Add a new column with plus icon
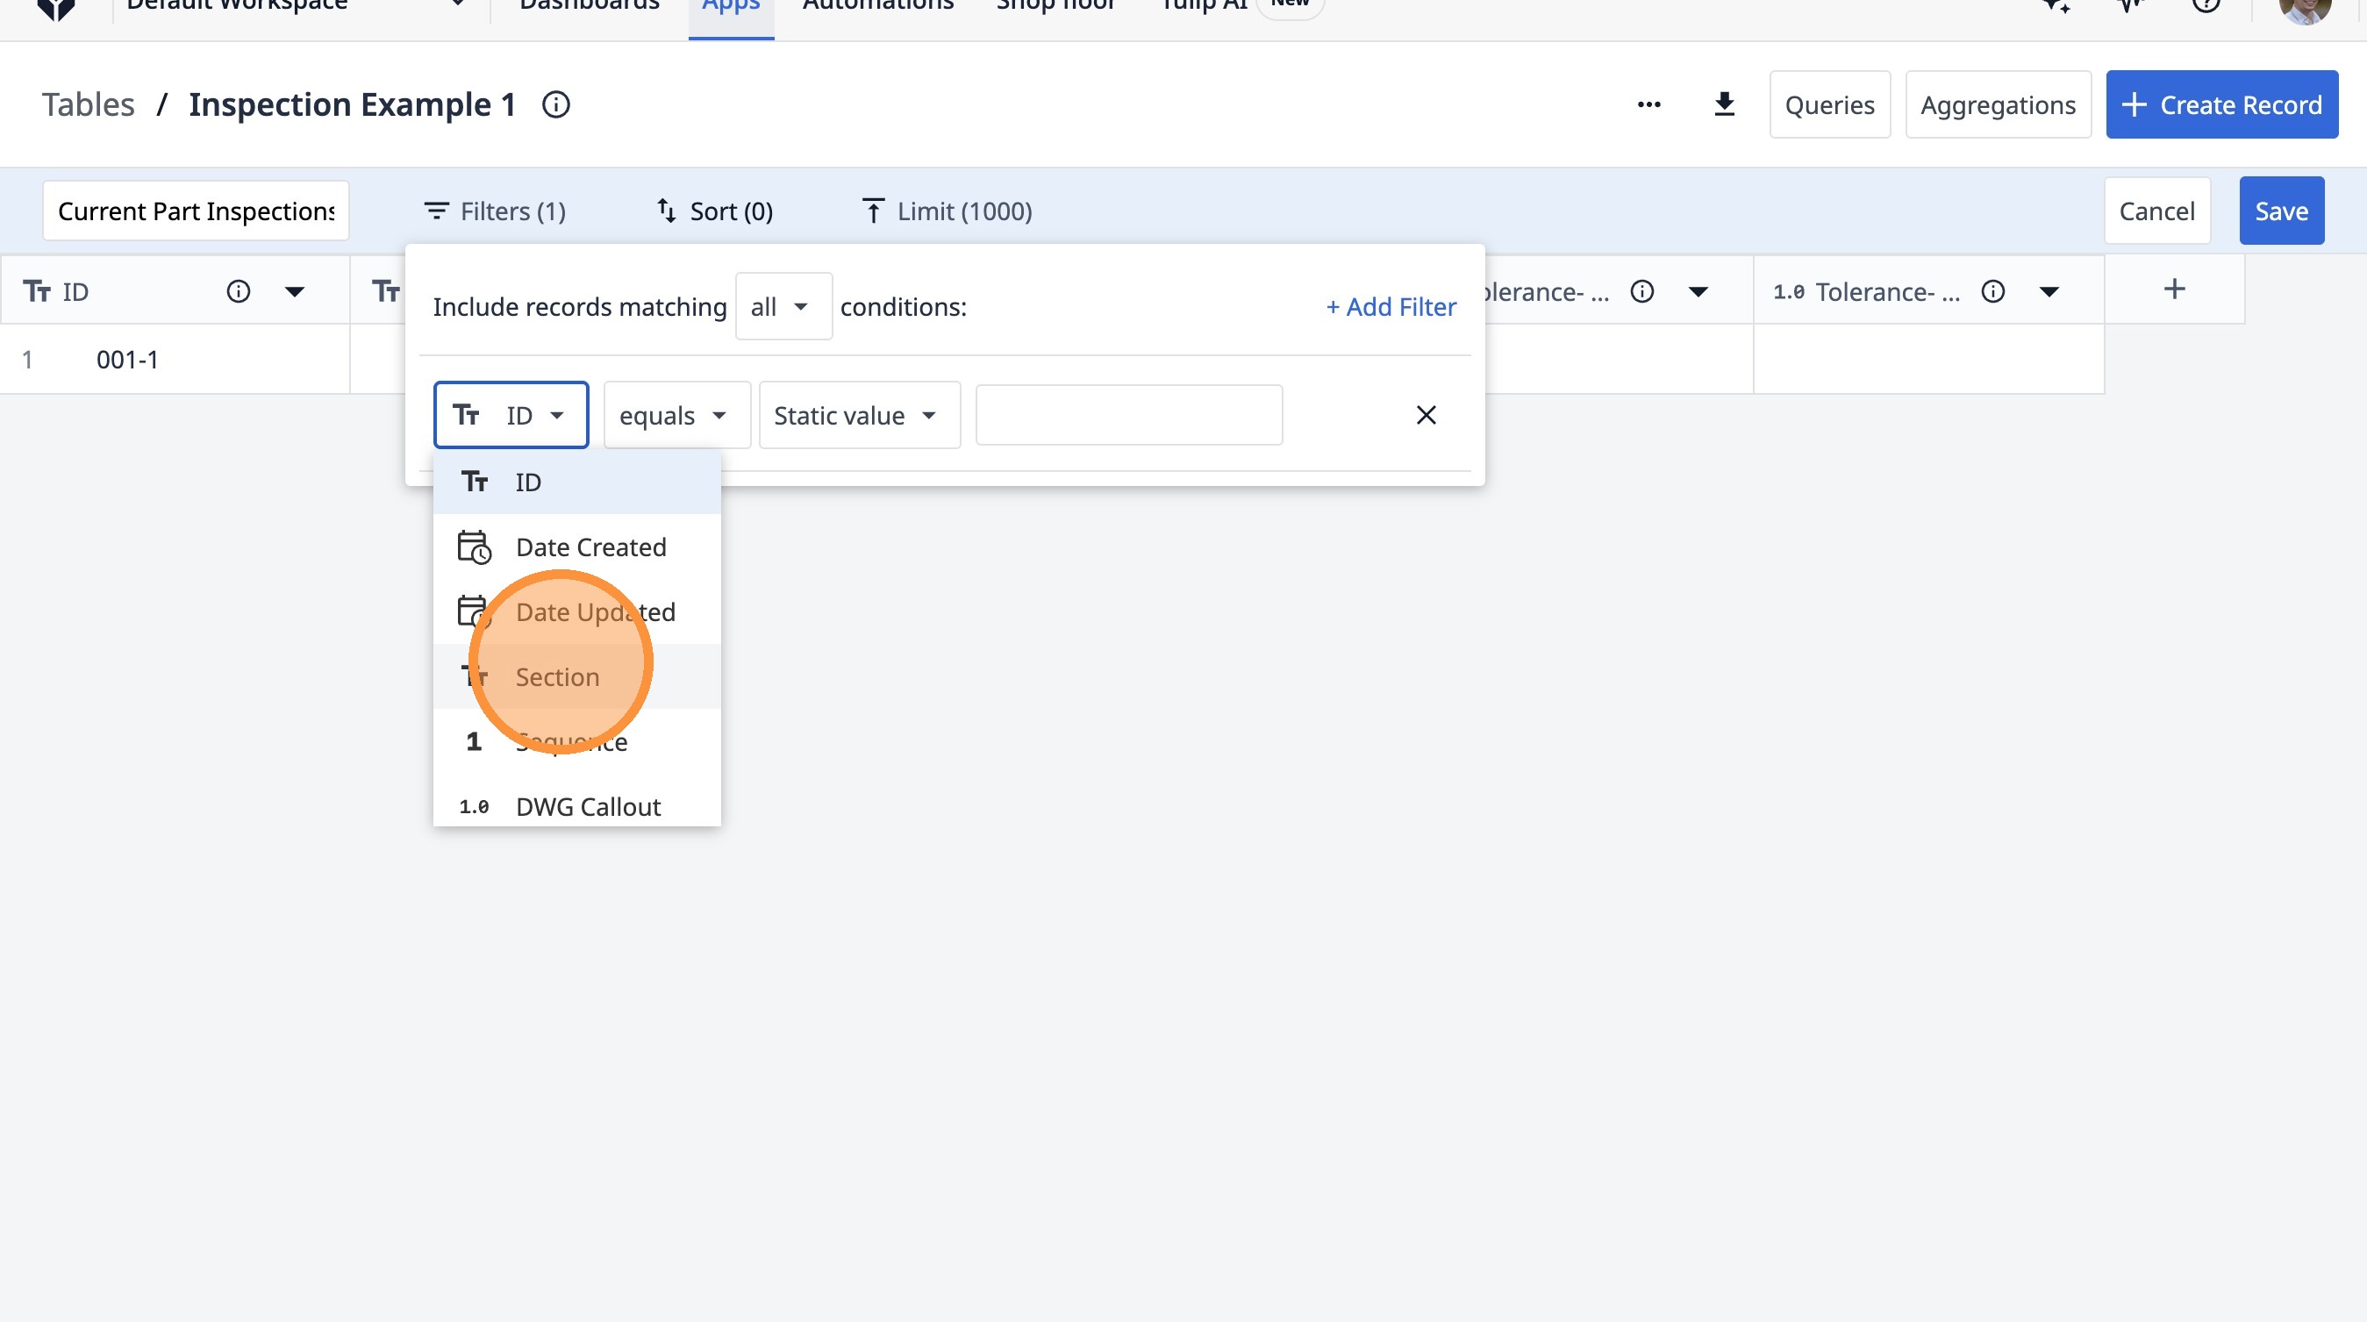 pyautogui.click(x=2174, y=289)
